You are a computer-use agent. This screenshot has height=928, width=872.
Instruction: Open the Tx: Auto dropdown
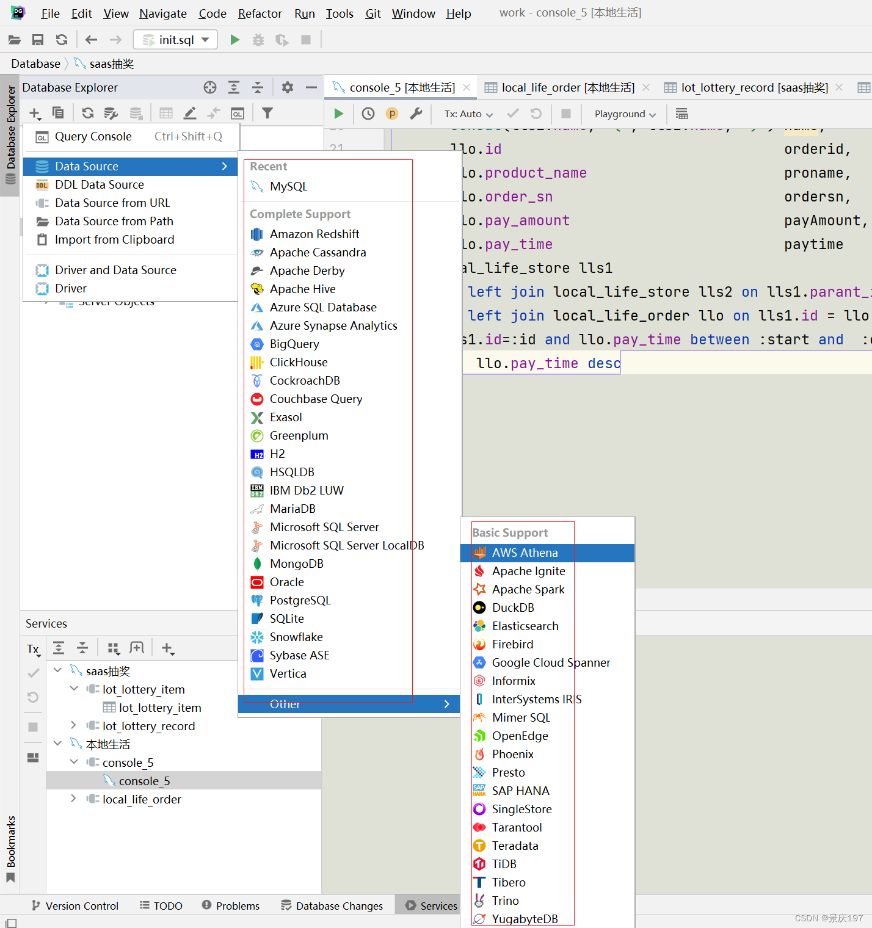(468, 114)
